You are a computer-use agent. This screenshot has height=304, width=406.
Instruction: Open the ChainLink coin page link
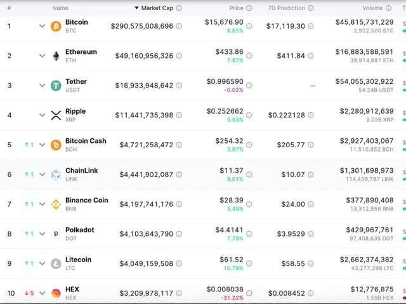(x=82, y=171)
